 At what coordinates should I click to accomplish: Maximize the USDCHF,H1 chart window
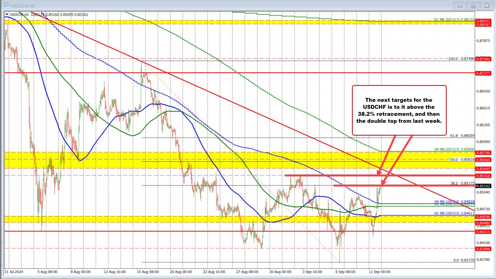pos(473,5)
